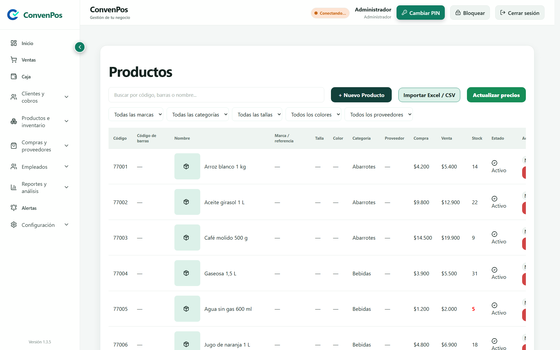The width and height of the screenshot is (560, 350).
Task: Click the Activo check icon for Agua sin gas
Action: point(494,305)
